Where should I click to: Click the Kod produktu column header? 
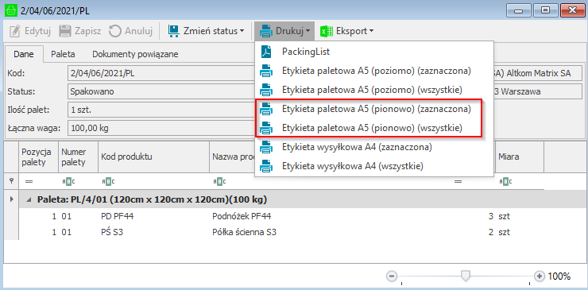tap(153, 157)
